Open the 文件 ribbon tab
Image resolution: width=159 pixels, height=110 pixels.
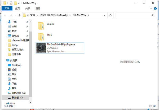pos(7,8)
